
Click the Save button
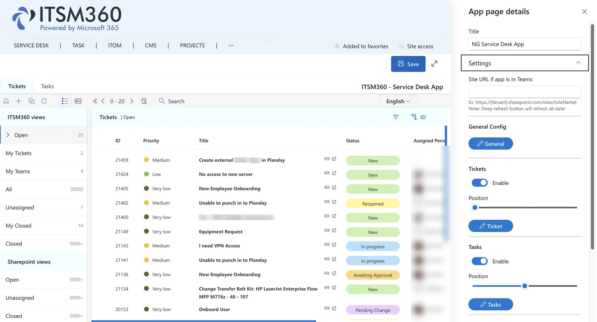[x=408, y=64]
